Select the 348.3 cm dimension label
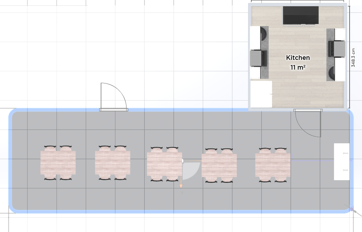Viewport: 362px width, 232px height. pyautogui.click(x=353, y=57)
